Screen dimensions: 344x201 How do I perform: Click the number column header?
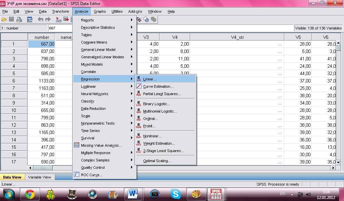[x=42, y=37]
